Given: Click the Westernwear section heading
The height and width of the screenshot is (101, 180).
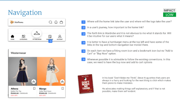Looking at the screenshot, I should coord(18,53).
